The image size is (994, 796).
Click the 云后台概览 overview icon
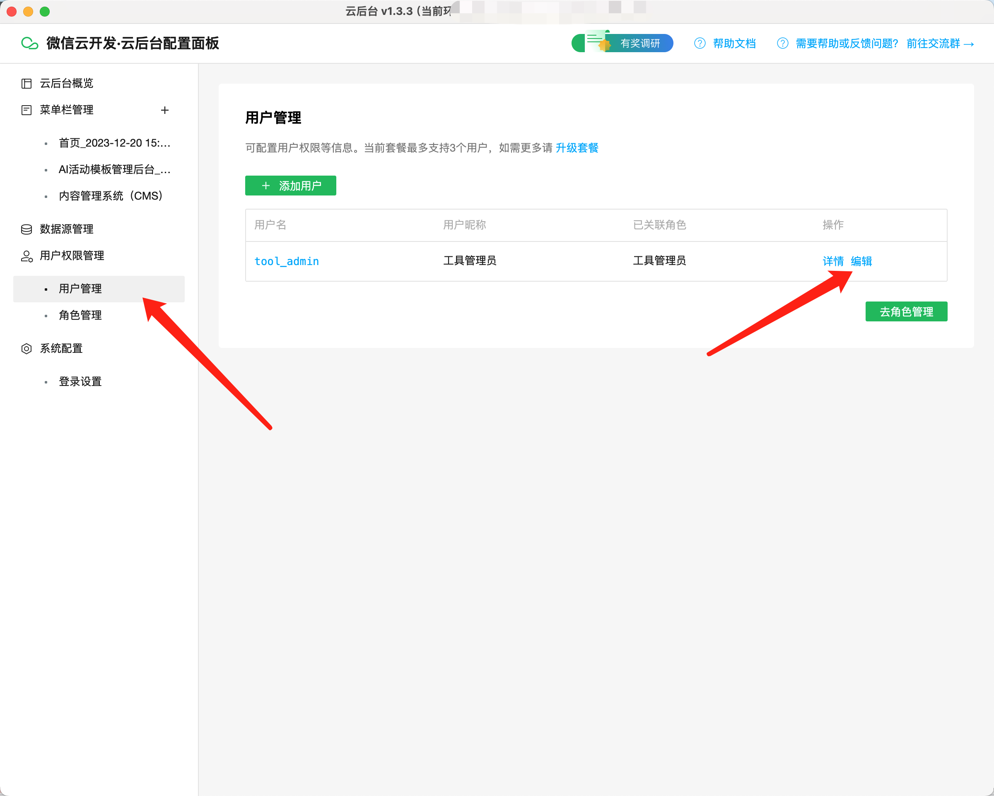click(x=26, y=83)
